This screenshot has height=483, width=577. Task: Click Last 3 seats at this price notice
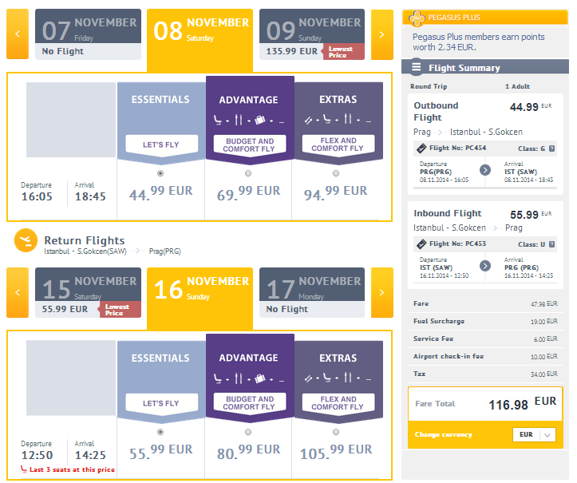[x=72, y=469]
